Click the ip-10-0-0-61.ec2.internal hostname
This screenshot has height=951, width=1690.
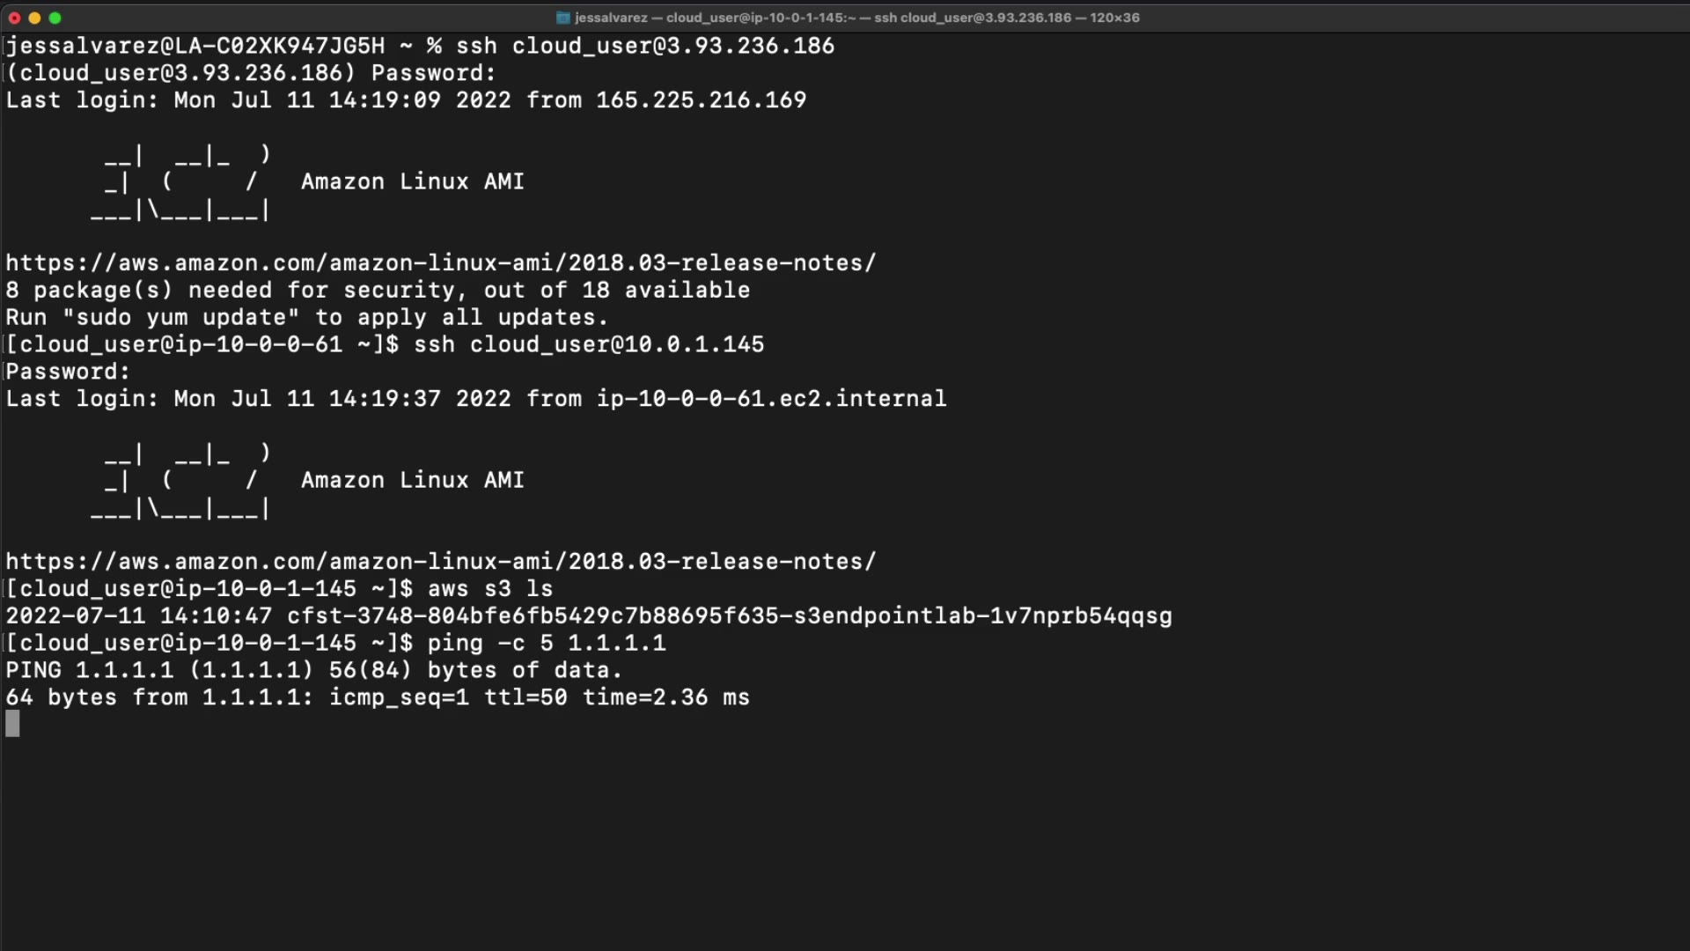771,399
